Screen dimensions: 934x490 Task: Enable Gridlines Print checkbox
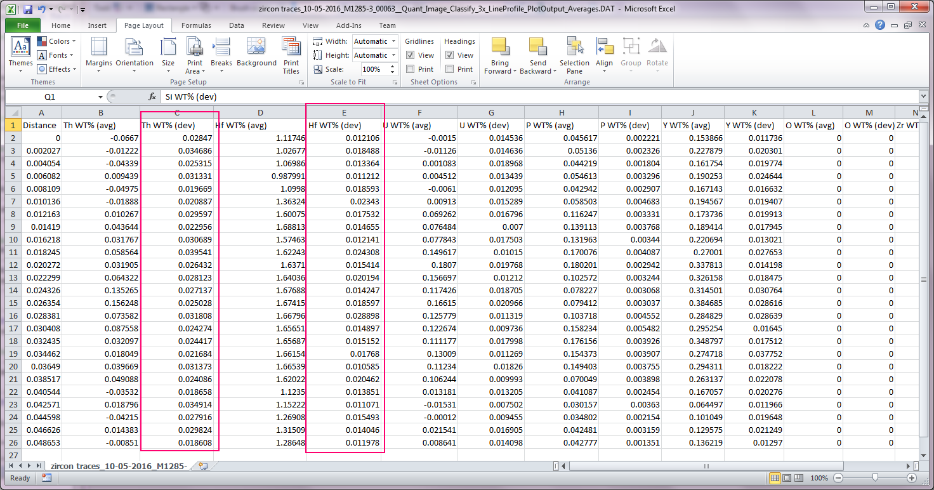point(411,69)
